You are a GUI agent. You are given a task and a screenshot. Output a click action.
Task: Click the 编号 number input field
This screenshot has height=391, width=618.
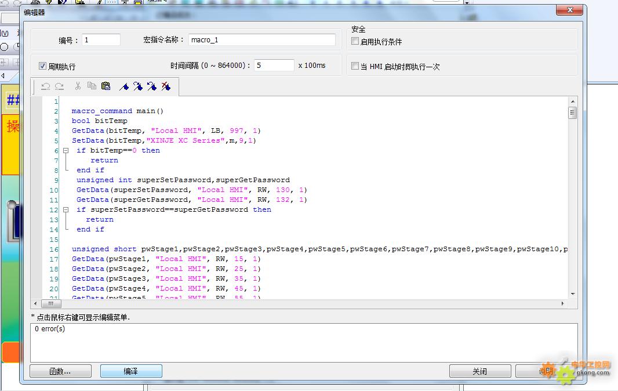[101, 40]
